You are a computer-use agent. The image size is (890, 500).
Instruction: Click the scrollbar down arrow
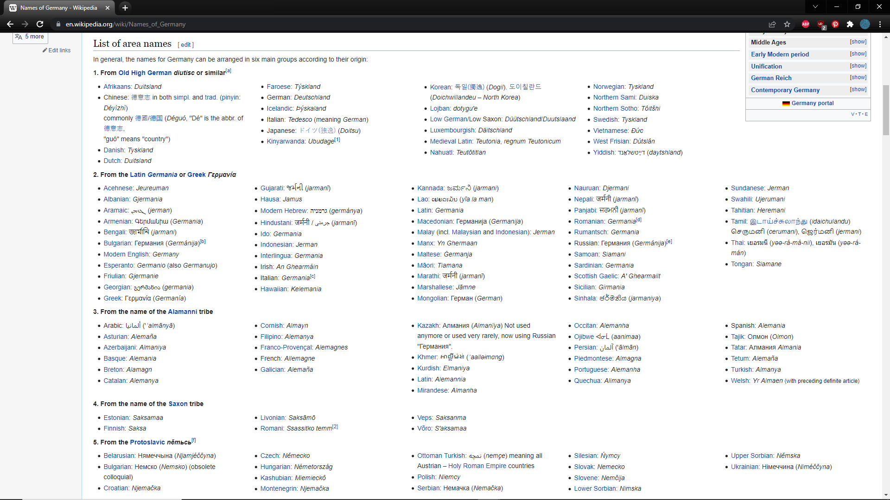pyautogui.click(x=885, y=495)
